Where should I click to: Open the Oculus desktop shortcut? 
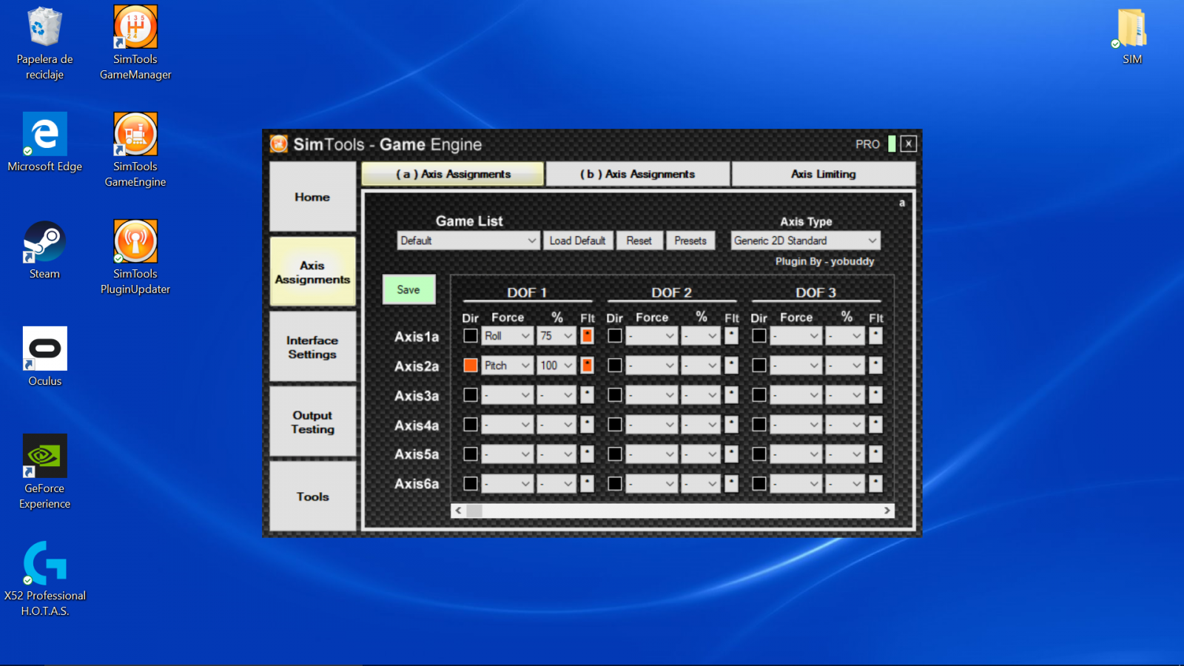tap(44, 357)
